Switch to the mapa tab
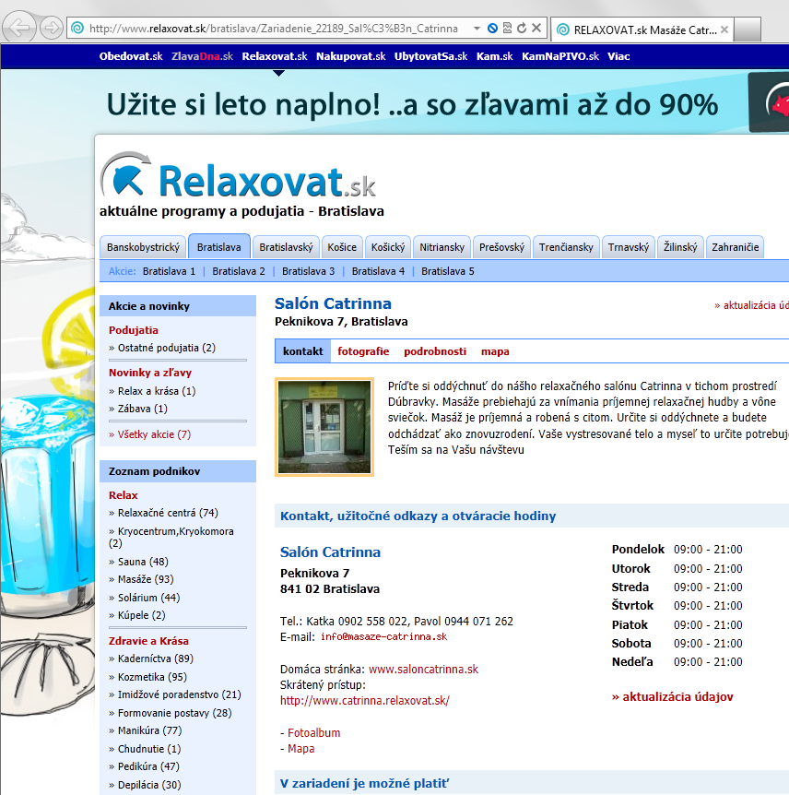This screenshot has width=789, height=795. pyautogui.click(x=495, y=351)
